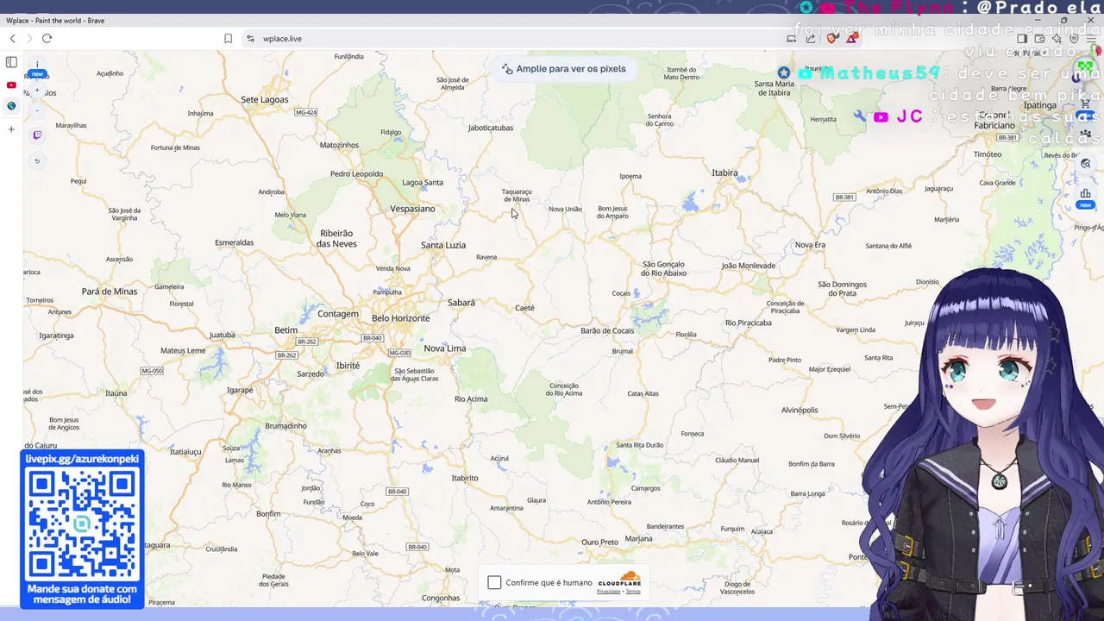1104x621 pixels.
Task: Open the Brave VPN icon
Action: 1074,39
